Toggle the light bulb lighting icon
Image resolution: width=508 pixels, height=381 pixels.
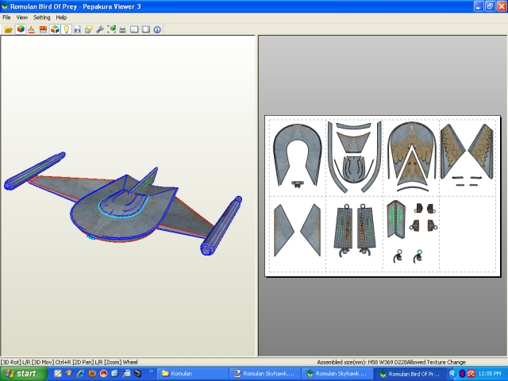click(x=66, y=29)
